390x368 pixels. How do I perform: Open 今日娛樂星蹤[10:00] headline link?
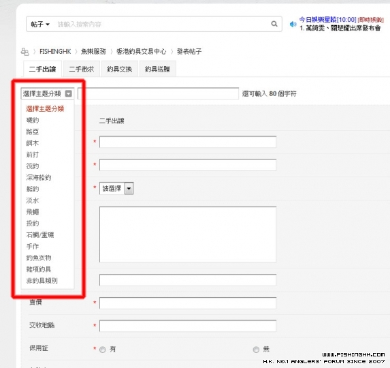point(327,19)
